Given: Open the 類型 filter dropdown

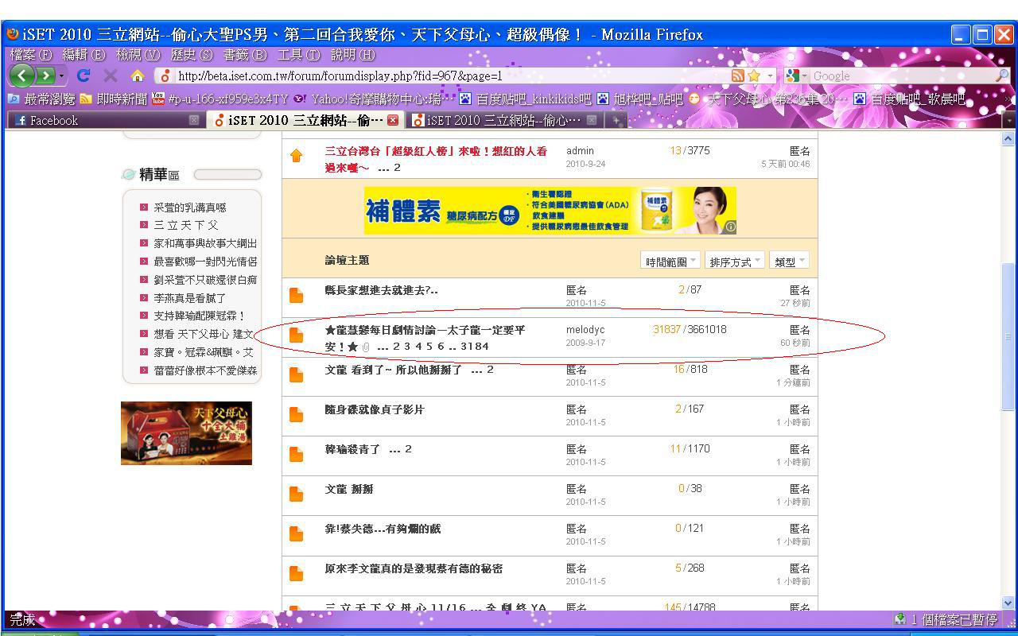Looking at the screenshot, I should 789,262.
